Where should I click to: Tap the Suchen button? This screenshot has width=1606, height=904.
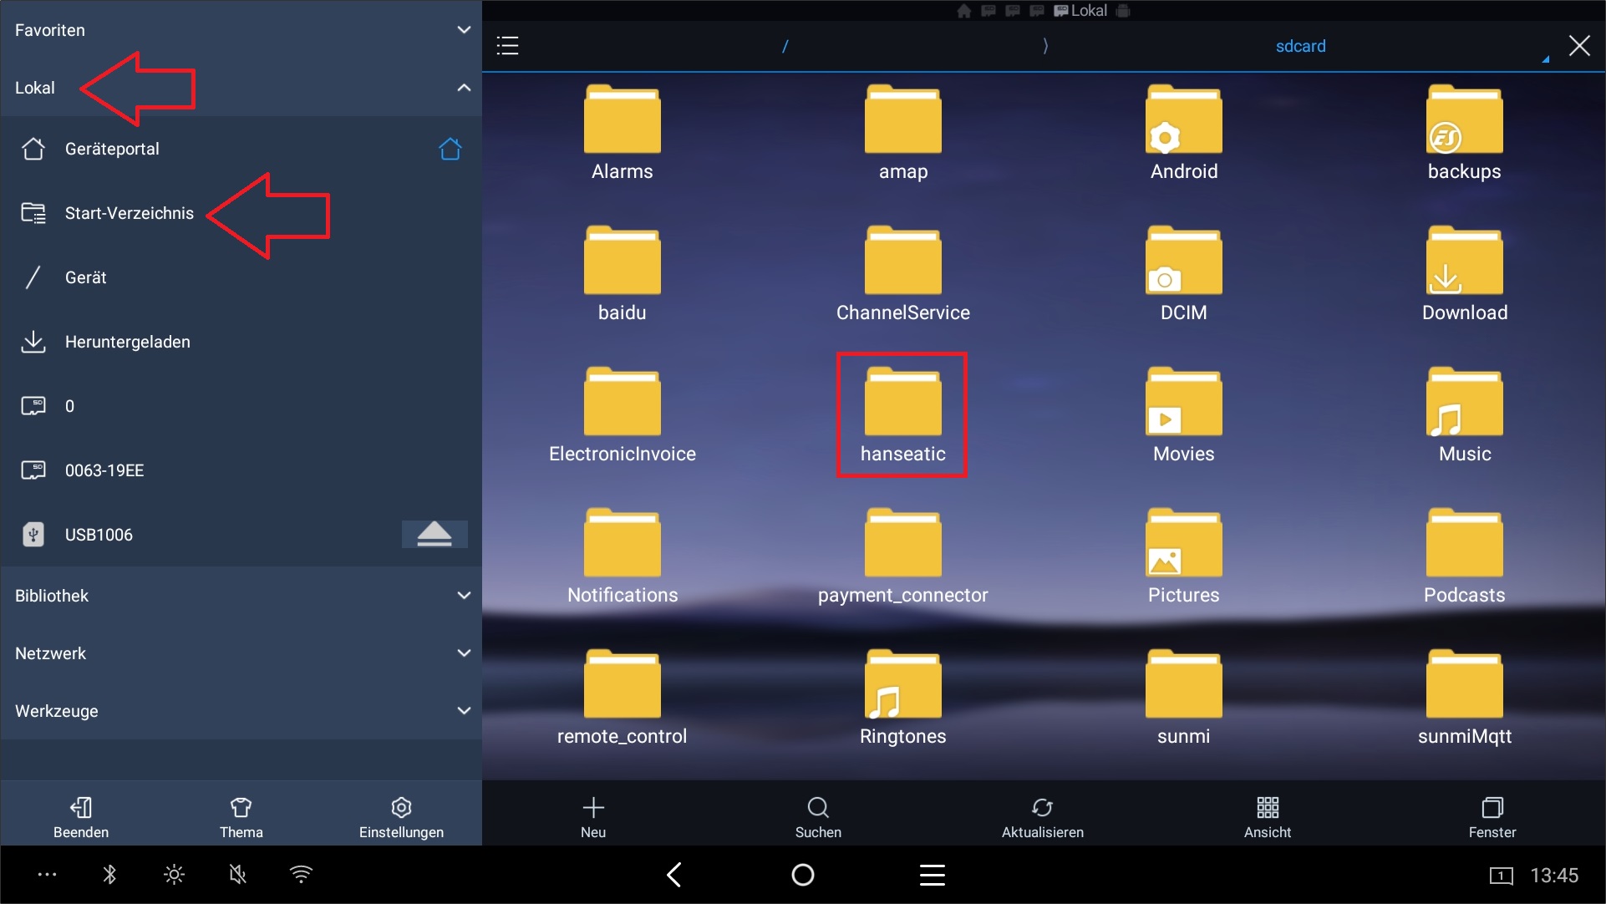click(818, 817)
